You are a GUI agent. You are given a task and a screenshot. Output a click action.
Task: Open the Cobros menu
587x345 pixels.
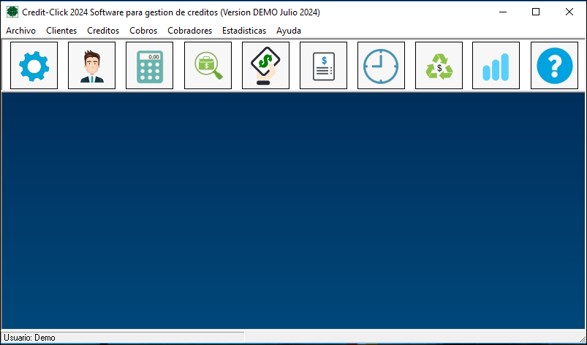pyautogui.click(x=143, y=31)
